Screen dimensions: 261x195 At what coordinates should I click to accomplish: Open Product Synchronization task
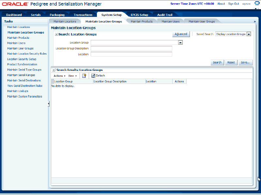[x=22, y=64]
